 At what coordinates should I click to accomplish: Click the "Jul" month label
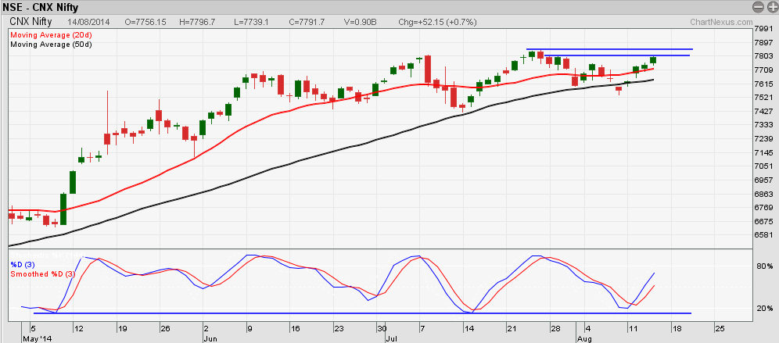click(391, 338)
